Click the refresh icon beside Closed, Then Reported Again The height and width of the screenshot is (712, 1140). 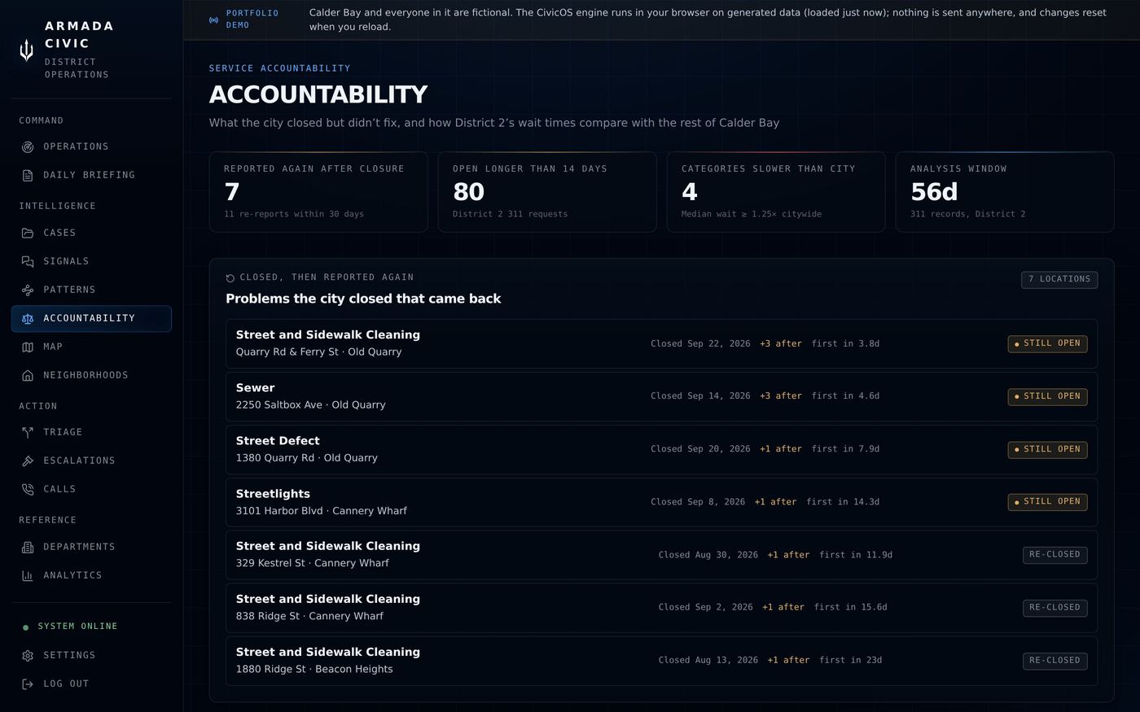coord(230,278)
